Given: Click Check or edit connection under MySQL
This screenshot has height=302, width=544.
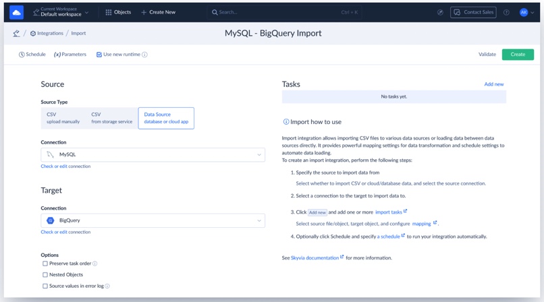Looking at the screenshot, I should (x=65, y=167).
